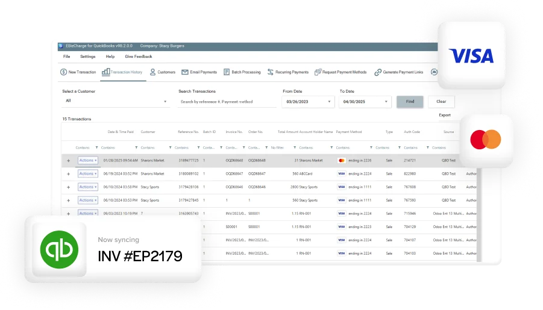Select invoice number OQD68646 cell
This screenshot has height=310, width=543.
click(234, 187)
